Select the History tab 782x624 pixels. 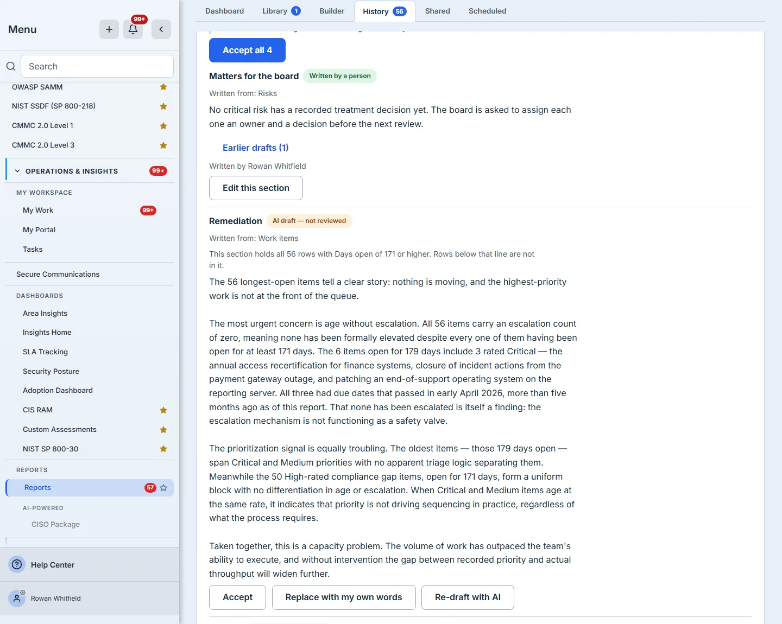(384, 11)
